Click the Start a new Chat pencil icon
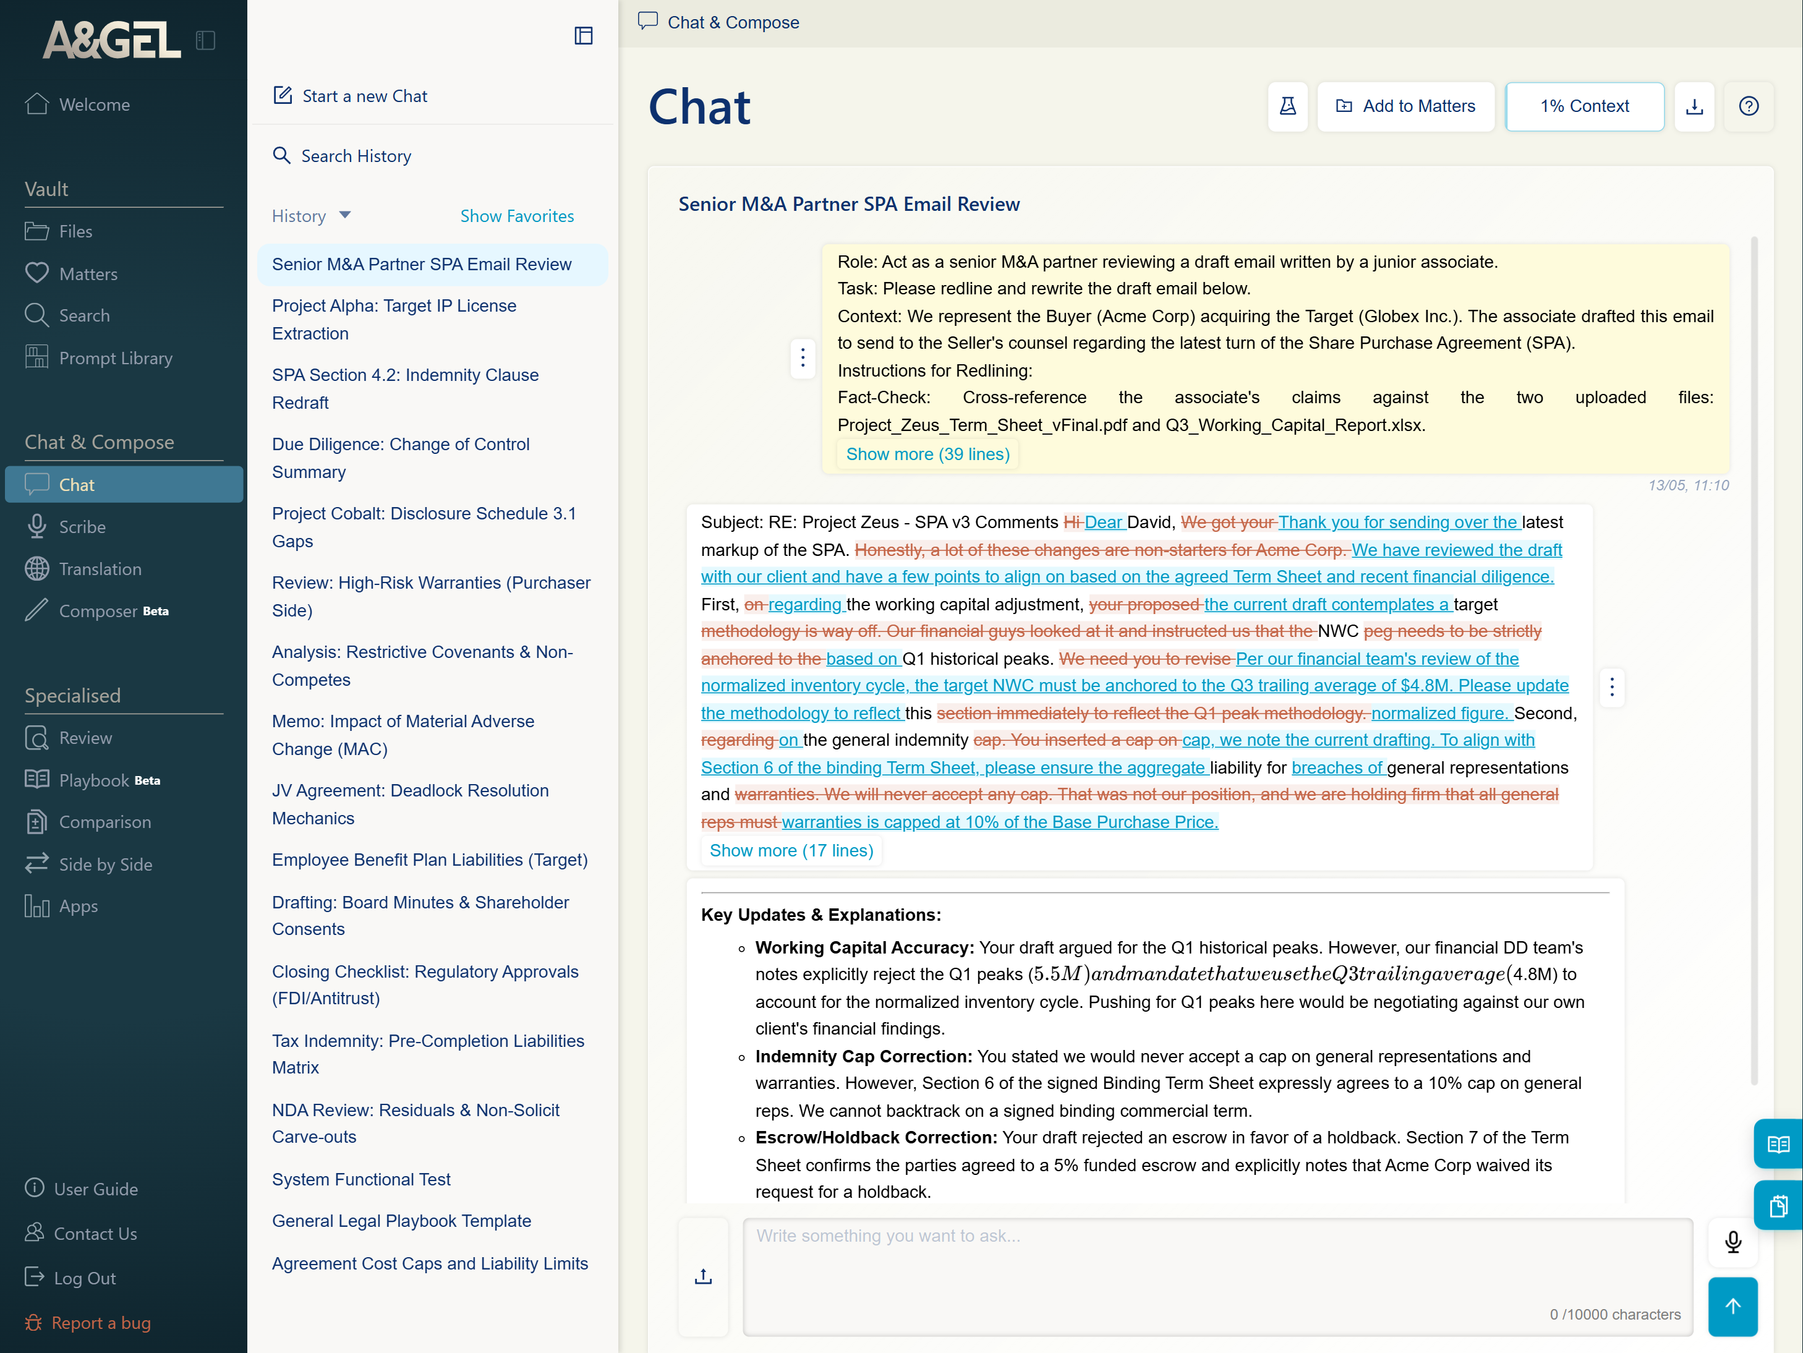 [x=282, y=95]
